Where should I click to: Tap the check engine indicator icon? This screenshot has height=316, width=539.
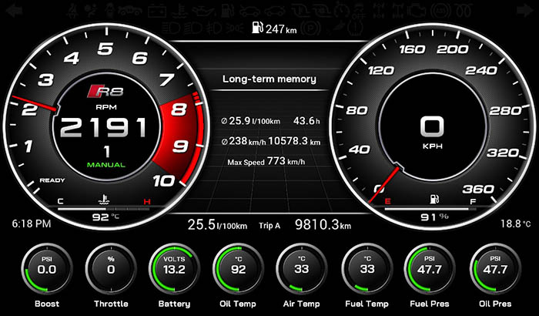tap(417, 11)
